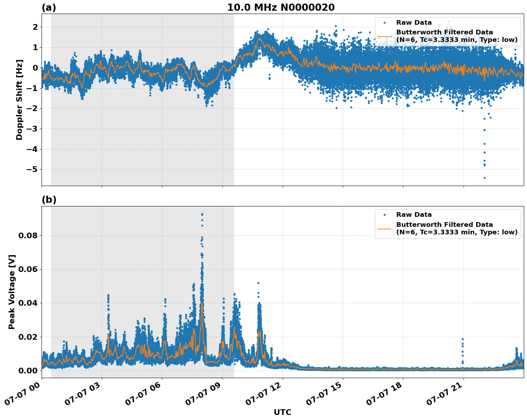Screen dimensions: 527x420
Task: Click the "−2" tick on Doppler axis
Action: click(x=33, y=108)
